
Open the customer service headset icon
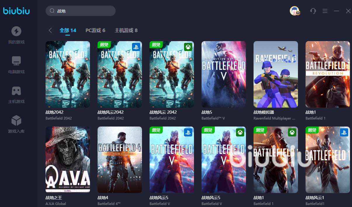pyautogui.click(x=313, y=11)
